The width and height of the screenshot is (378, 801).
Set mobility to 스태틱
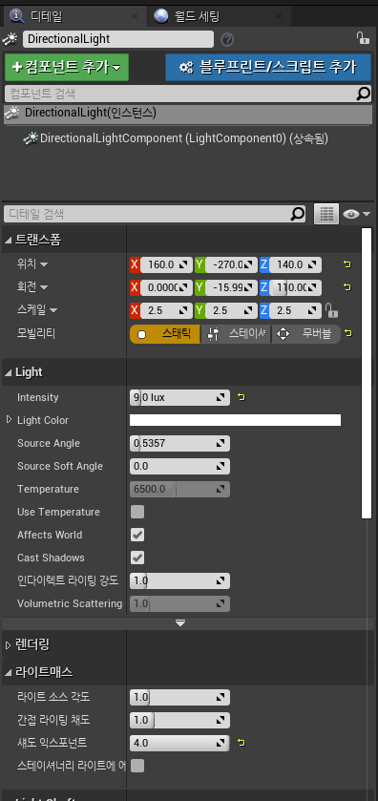tap(165, 334)
